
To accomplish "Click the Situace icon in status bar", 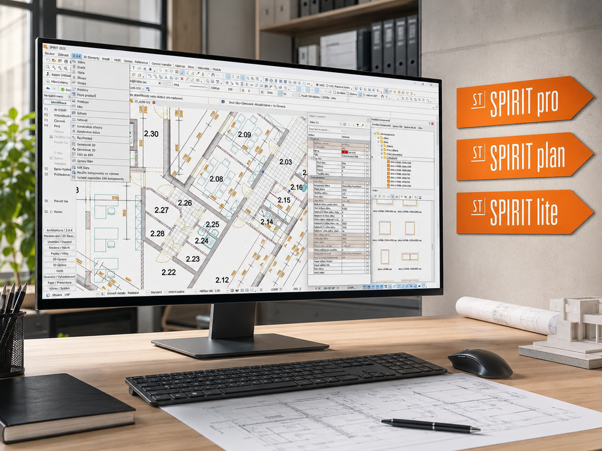I will (x=48, y=295).
